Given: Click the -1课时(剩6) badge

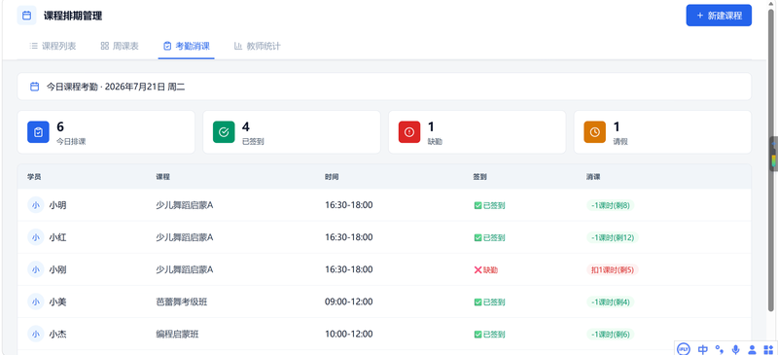Looking at the screenshot, I should (610, 335).
